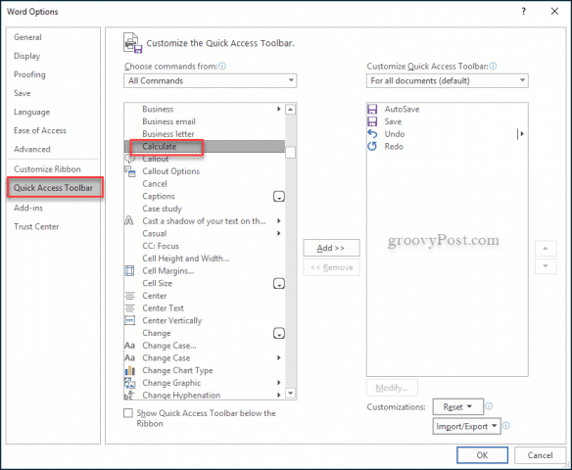Click info icon beside Choose commands from
The image size is (572, 470).
point(222,66)
